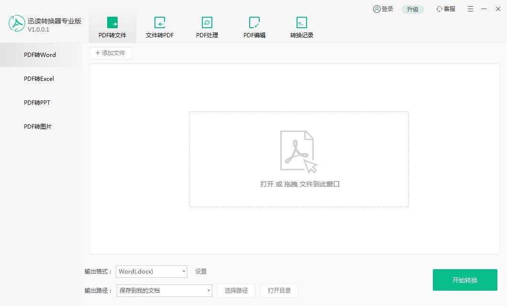Image resolution: width=507 pixels, height=306 pixels.
Task: Click the file drop zone area
Action: (x=298, y=159)
